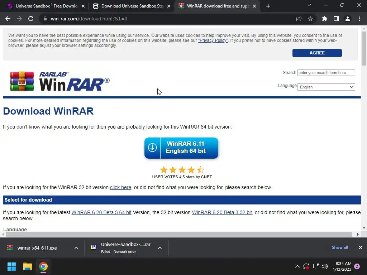Open the clock showing 8:34 AM
367x275 pixels.
point(342,266)
